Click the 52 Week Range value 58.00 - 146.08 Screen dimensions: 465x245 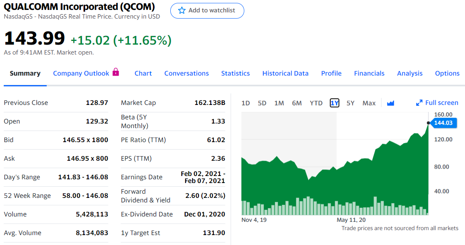[85, 196]
